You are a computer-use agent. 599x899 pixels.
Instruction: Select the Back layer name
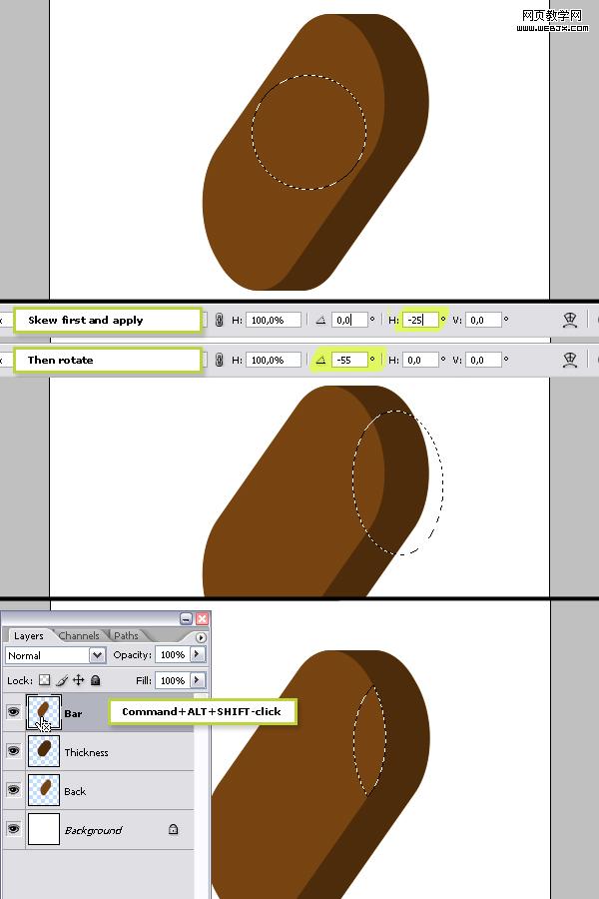tap(75, 791)
